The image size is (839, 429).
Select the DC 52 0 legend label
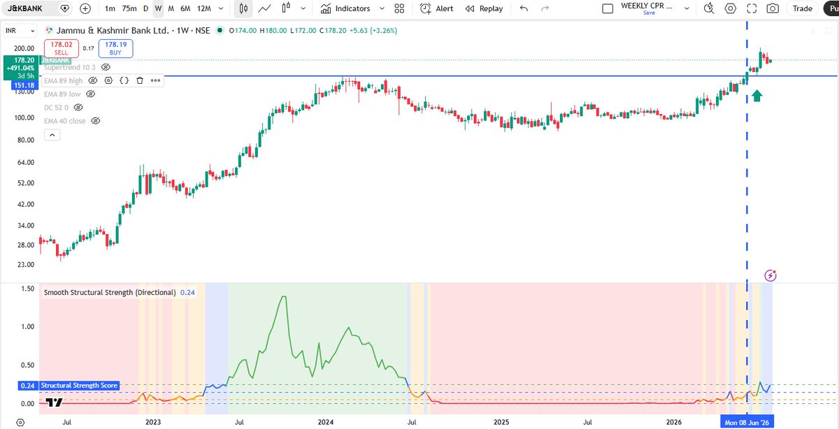pyautogui.click(x=57, y=107)
